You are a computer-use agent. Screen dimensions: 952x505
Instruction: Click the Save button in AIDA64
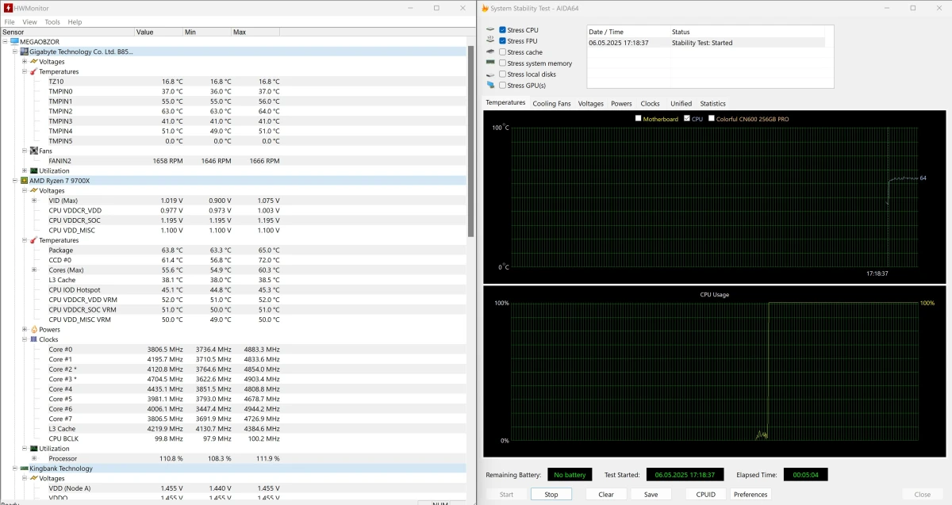651,494
